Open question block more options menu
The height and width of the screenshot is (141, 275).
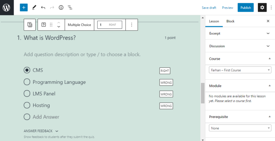coord(131,25)
